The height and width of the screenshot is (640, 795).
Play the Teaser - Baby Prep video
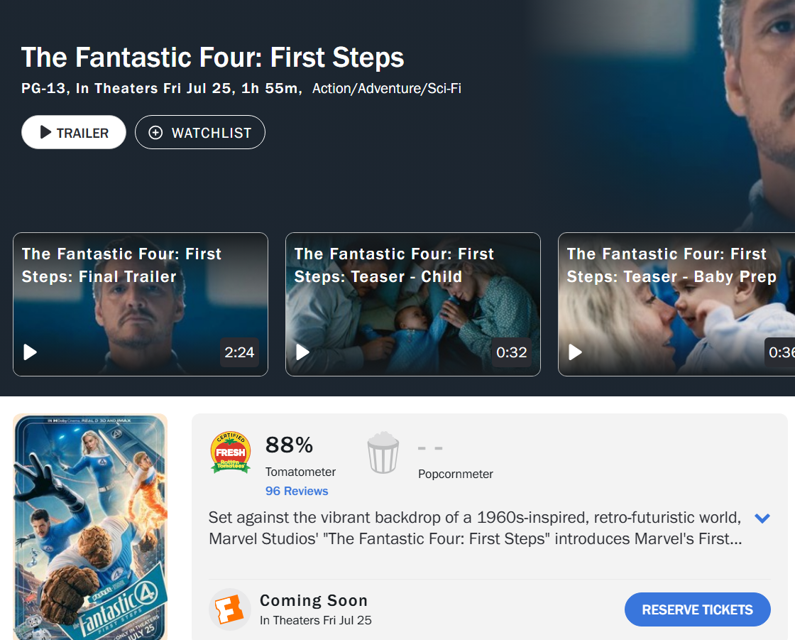tap(576, 352)
